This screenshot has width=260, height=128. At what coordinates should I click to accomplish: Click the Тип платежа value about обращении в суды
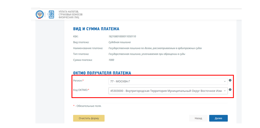pyautogui.click(x=147, y=54)
